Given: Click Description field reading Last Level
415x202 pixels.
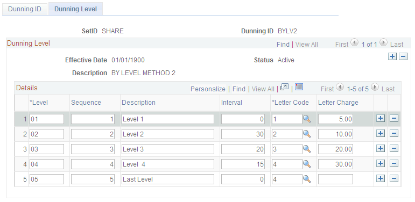Looking at the screenshot, I should [168, 179].
